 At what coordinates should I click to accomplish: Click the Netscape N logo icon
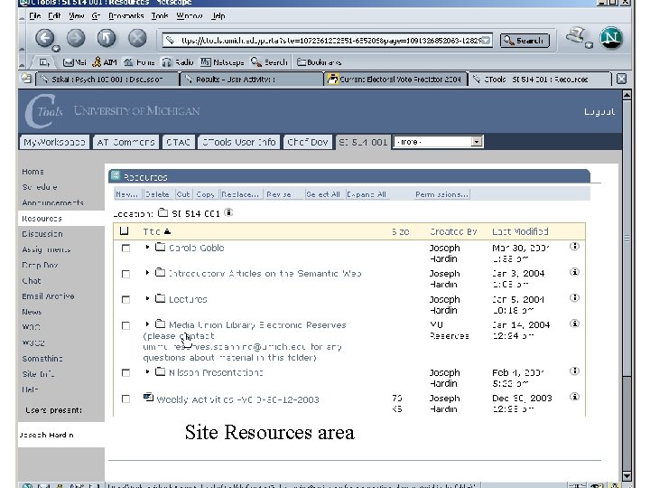610,38
